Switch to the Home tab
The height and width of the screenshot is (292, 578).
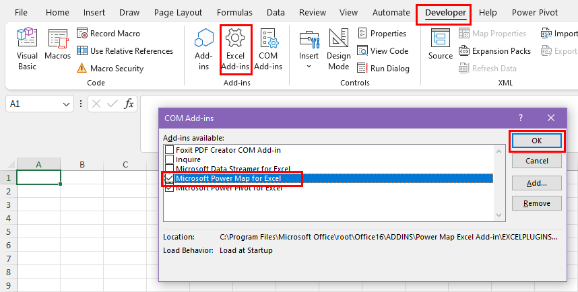57,13
